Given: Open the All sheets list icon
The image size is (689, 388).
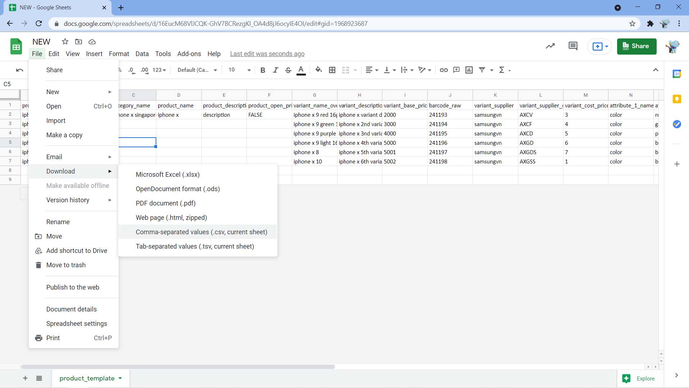Looking at the screenshot, I should coord(39,378).
